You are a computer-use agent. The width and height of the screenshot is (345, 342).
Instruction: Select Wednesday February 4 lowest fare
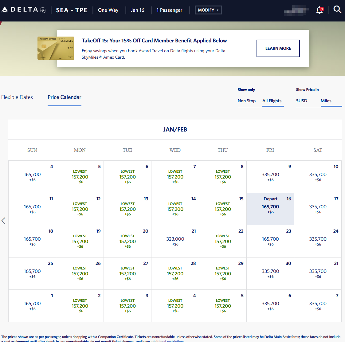[x=175, y=306]
